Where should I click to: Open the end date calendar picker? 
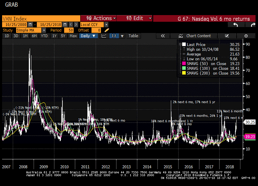65,25
